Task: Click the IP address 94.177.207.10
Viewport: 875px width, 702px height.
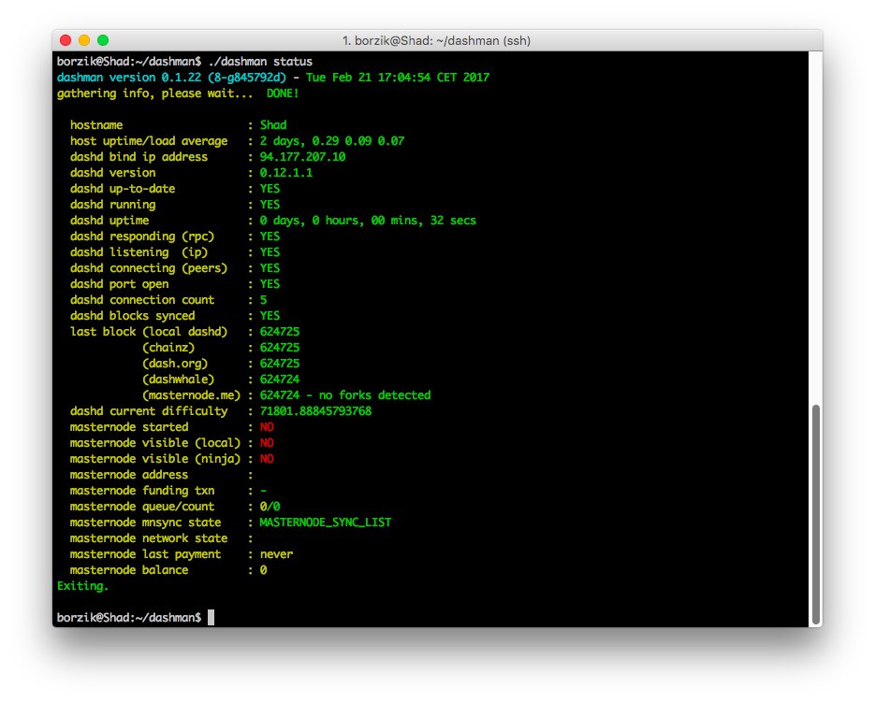Action: click(303, 157)
